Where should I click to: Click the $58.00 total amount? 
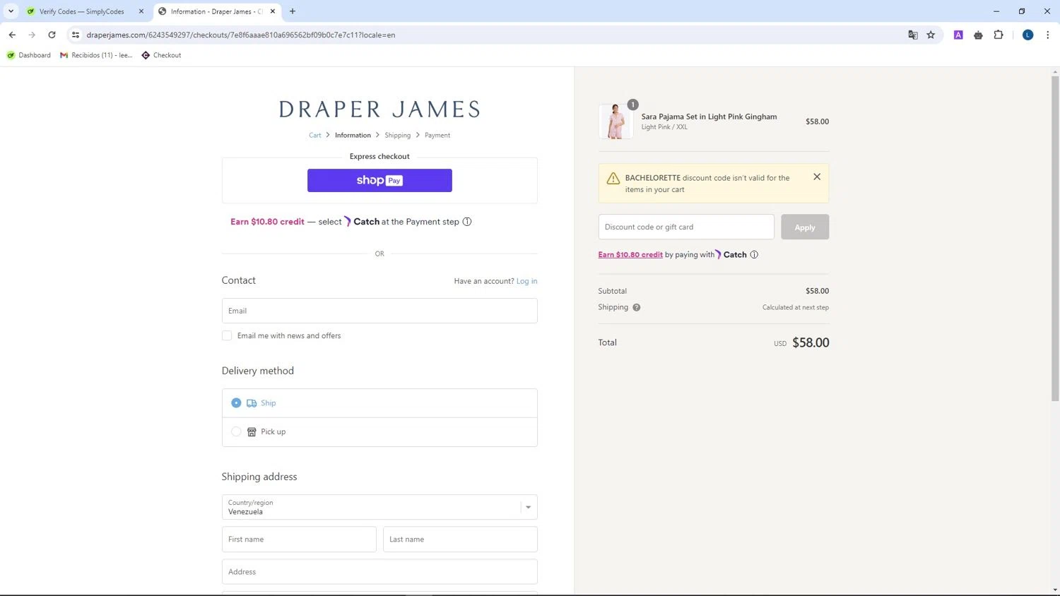[811, 342]
